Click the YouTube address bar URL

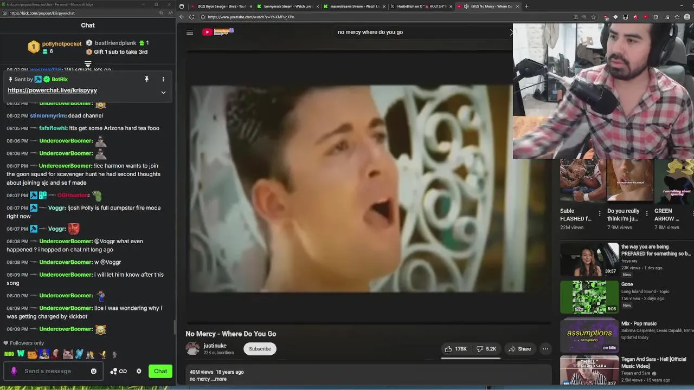click(251, 17)
